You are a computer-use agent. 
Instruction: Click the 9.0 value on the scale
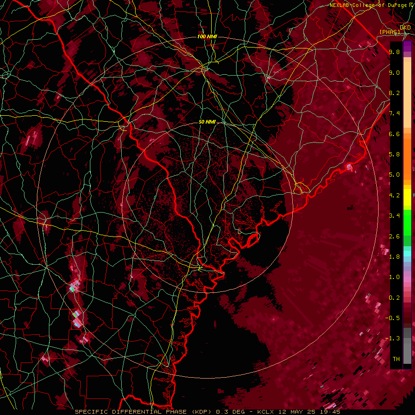[394, 72]
